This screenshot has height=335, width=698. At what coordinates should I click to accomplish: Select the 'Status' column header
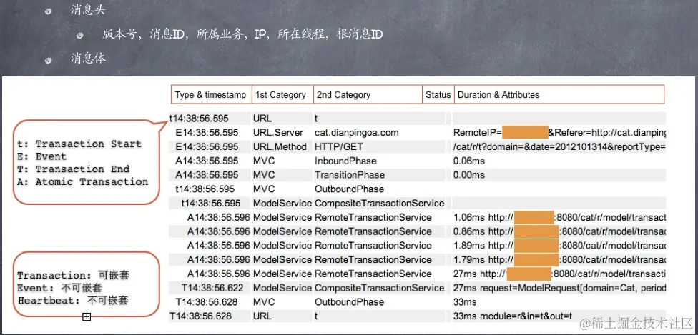click(x=438, y=95)
